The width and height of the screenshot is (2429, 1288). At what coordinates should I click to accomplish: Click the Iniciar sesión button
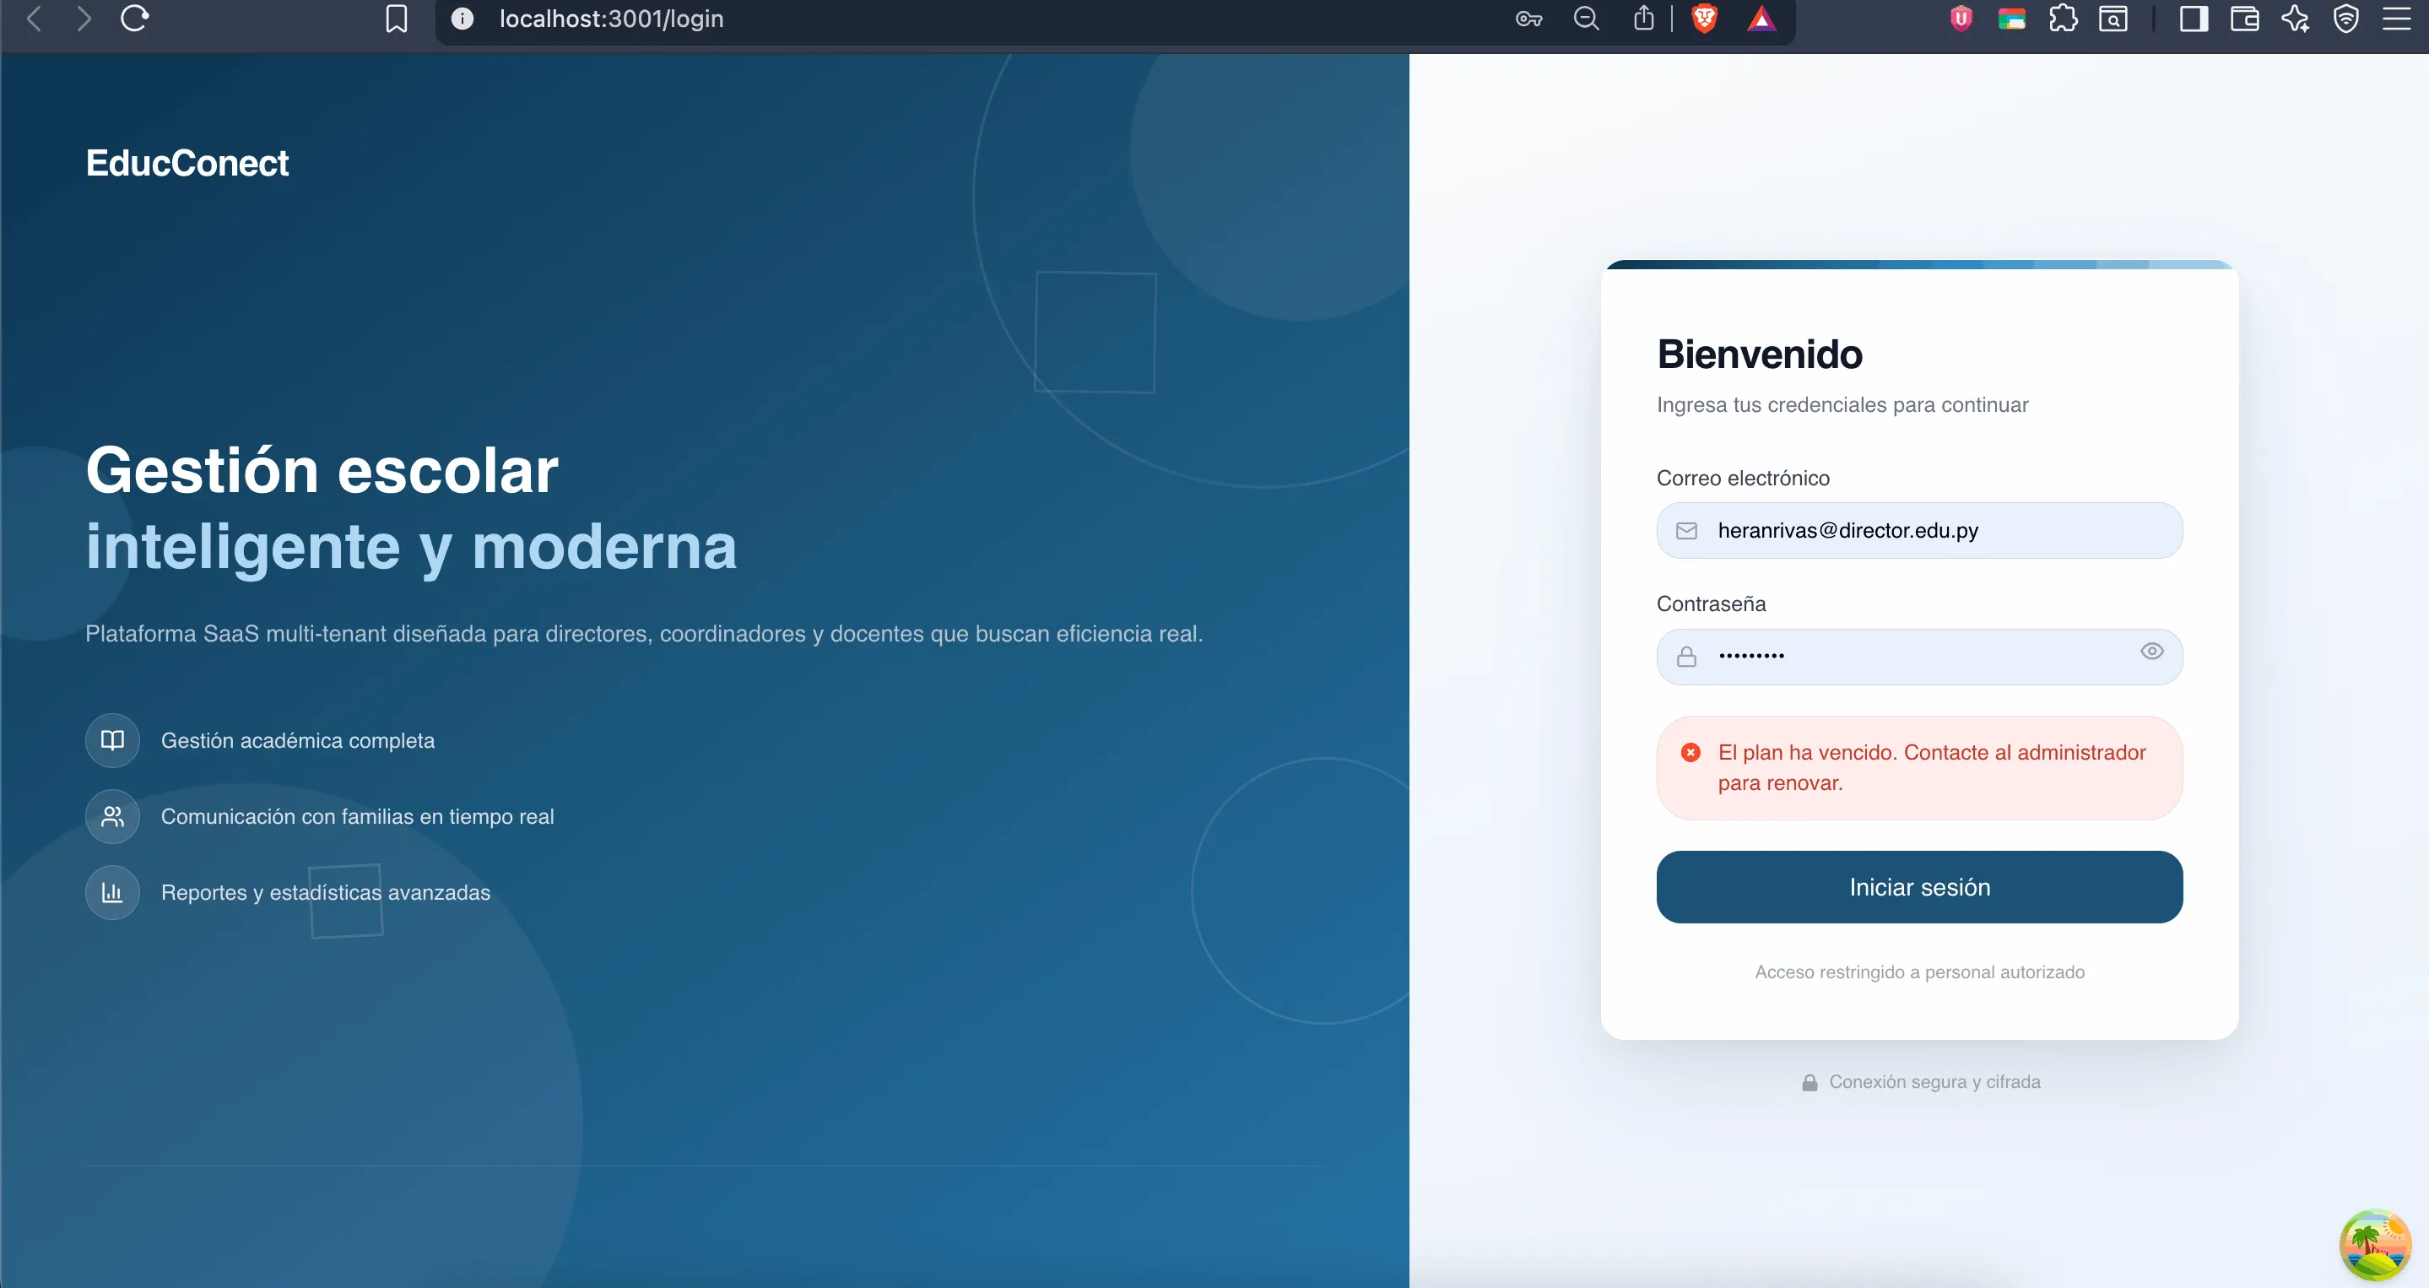click(x=1919, y=887)
